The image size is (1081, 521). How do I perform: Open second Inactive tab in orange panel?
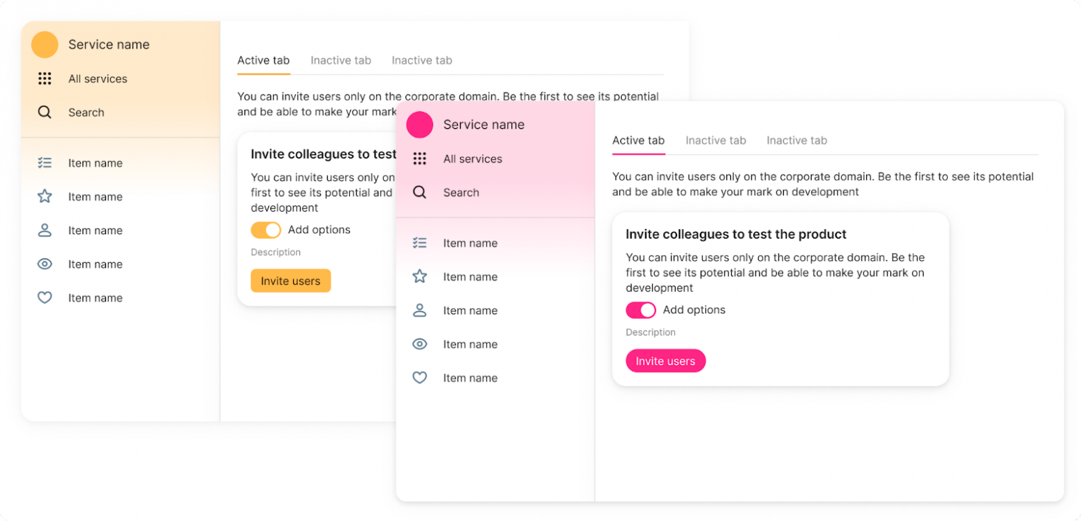421,60
